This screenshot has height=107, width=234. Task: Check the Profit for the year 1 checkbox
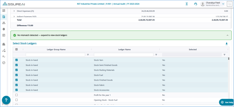pyautogui.click(x=16, y=95)
